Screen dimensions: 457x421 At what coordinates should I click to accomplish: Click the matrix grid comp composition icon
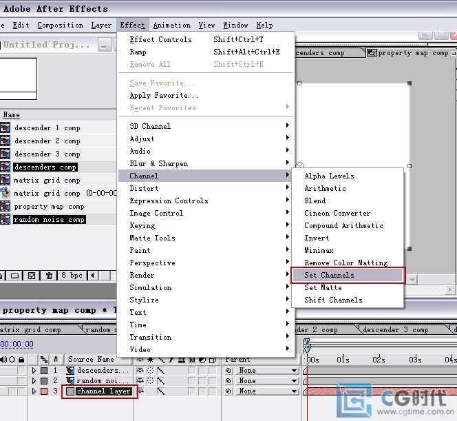point(6,180)
